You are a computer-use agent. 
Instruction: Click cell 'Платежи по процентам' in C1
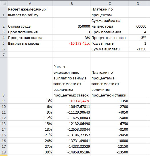tap(110, 12)
